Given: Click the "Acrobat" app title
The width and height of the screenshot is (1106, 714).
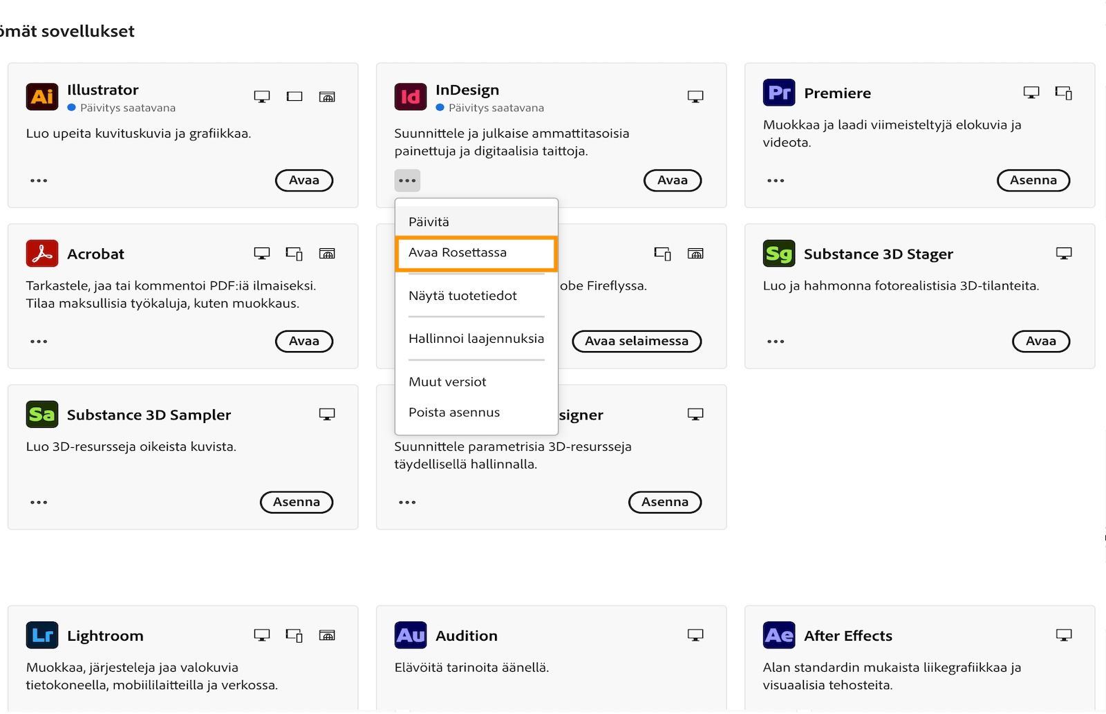Looking at the screenshot, I should tap(95, 254).
